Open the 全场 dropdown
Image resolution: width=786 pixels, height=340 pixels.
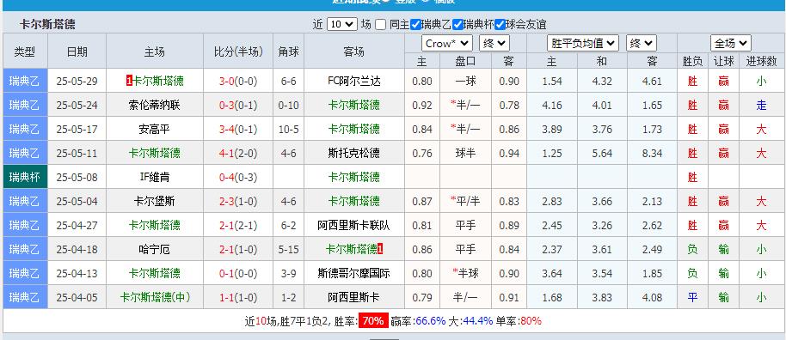tap(731, 44)
